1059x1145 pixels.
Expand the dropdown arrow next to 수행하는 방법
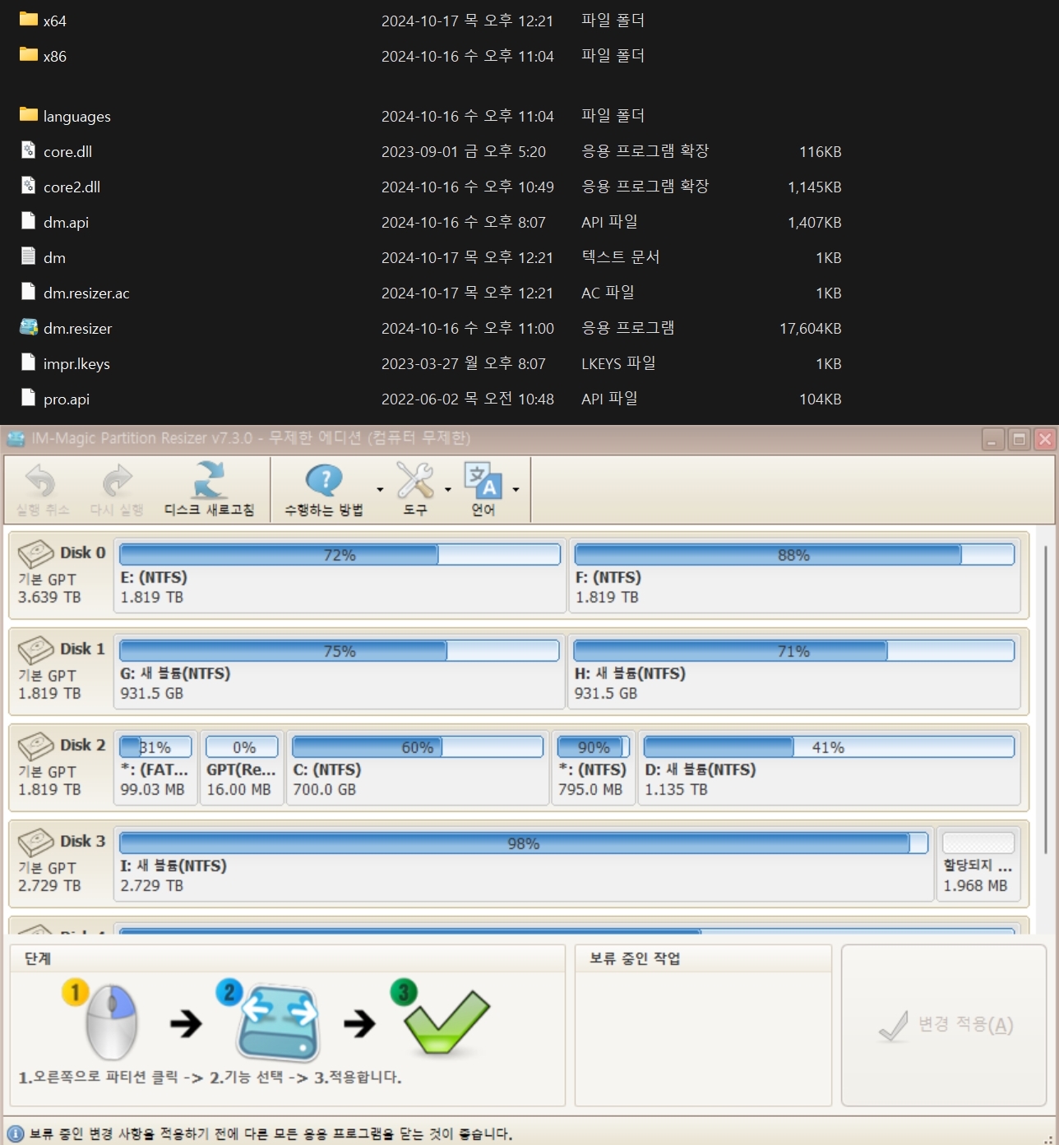(x=380, y=490)
